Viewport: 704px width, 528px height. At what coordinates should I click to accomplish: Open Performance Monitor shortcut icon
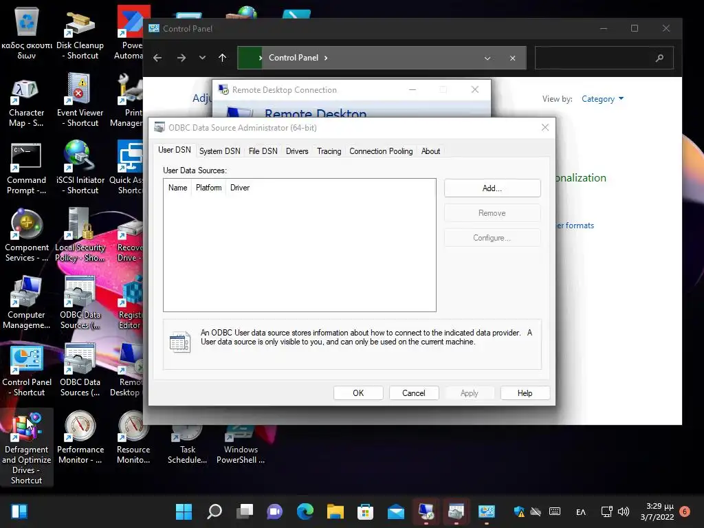click(x=80, y=438)
